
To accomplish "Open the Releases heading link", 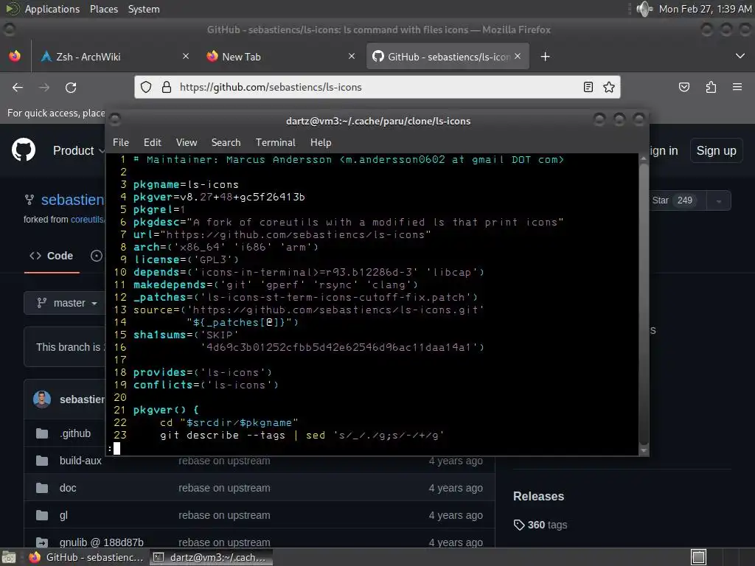I will (x=538, y=496).
